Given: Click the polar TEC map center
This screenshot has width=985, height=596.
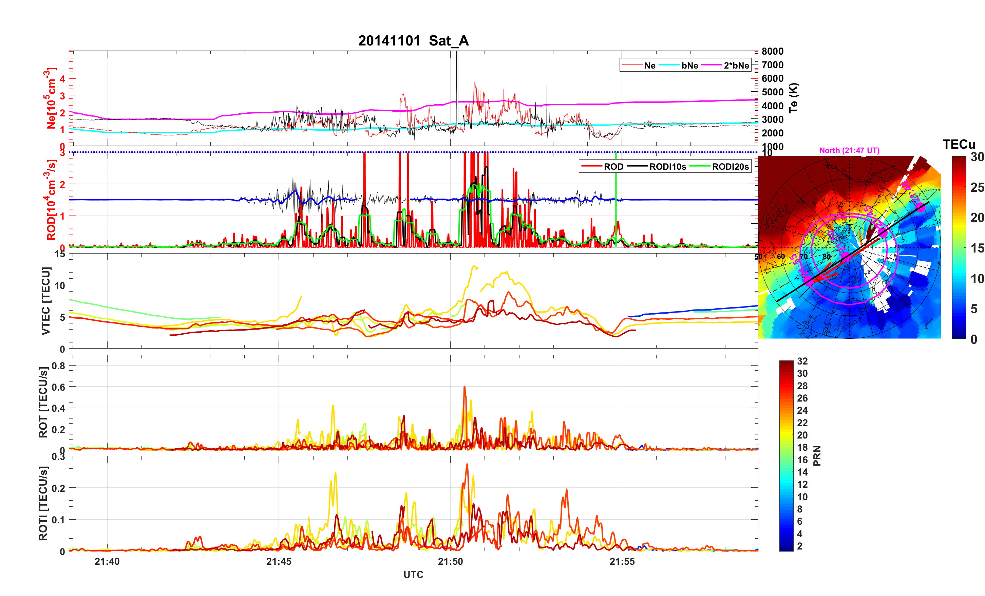Looking at the screenshot, I should [x=849, y=248].
